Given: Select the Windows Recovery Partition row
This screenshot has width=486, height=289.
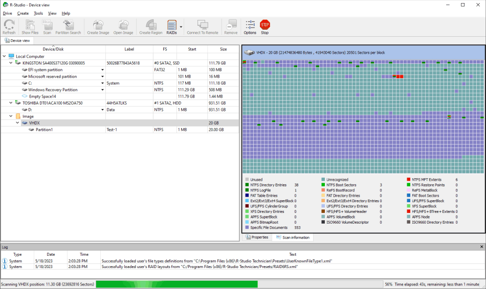Looking at the screenshot, I should [120, 90].
